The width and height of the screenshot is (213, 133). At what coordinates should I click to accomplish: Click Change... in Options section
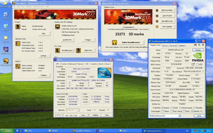tap(44, 75)
